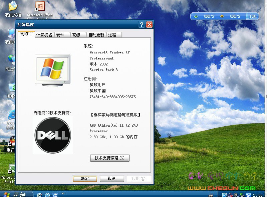267x197 pixels.
Task: Select the network neighborhood globe desktop icon
Action: coord(11,63)
